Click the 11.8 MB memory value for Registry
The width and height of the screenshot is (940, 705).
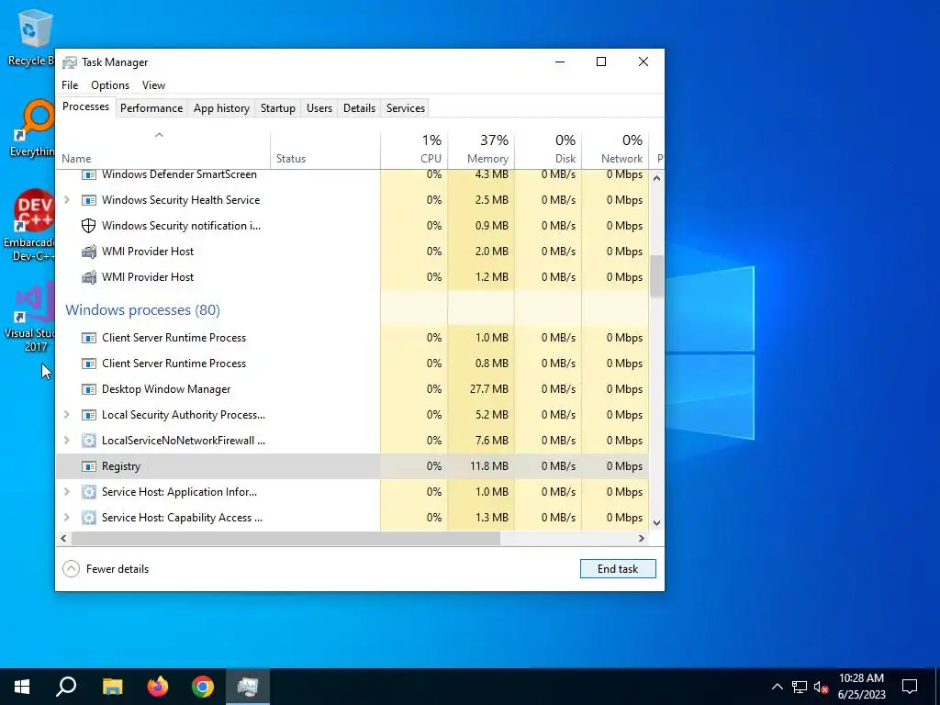point(489,466)
